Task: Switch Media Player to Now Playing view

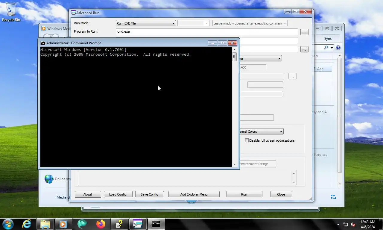Action: pos(333,197)
